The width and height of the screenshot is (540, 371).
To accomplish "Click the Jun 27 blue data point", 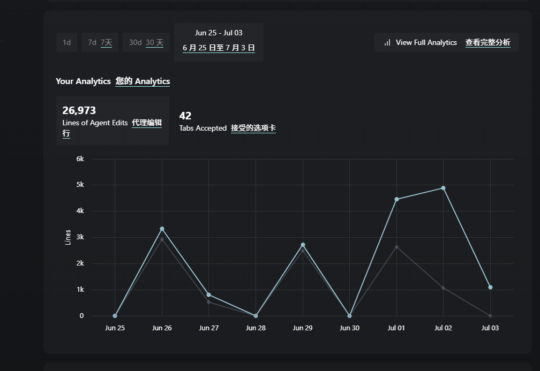I will [x=208, y=295].
